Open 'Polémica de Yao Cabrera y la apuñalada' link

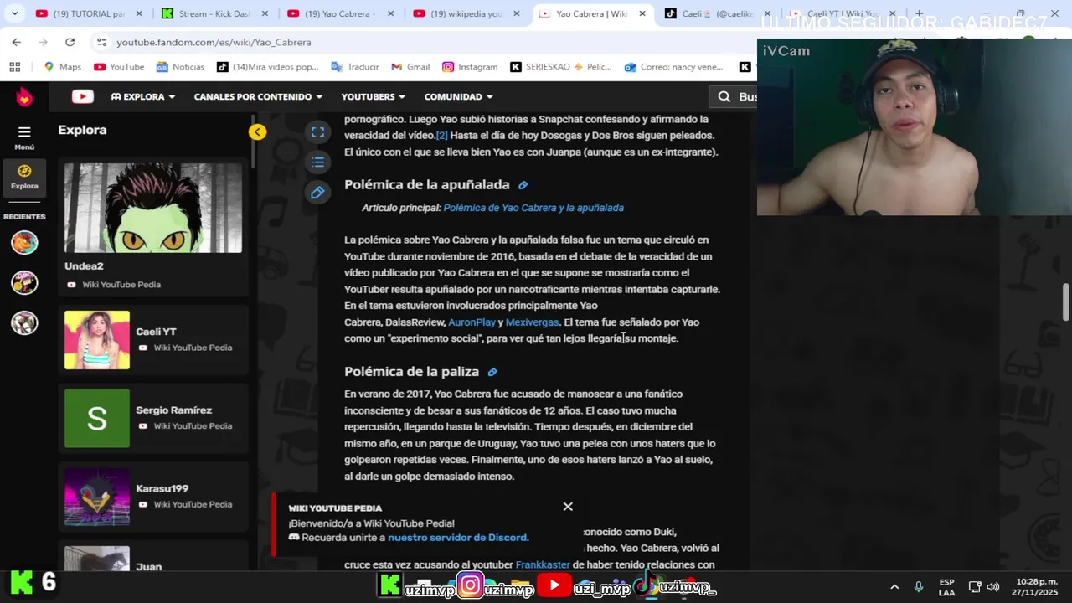tap(533, 208)
